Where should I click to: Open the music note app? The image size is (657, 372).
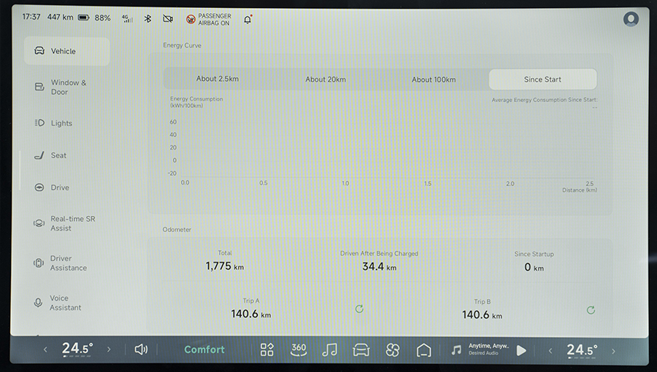[330, 349]
